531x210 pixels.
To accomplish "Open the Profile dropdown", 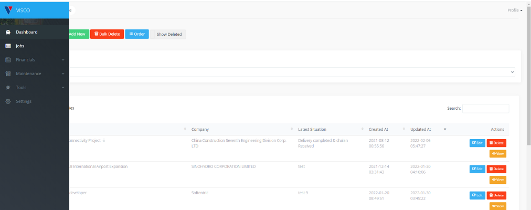I will 515,10.
